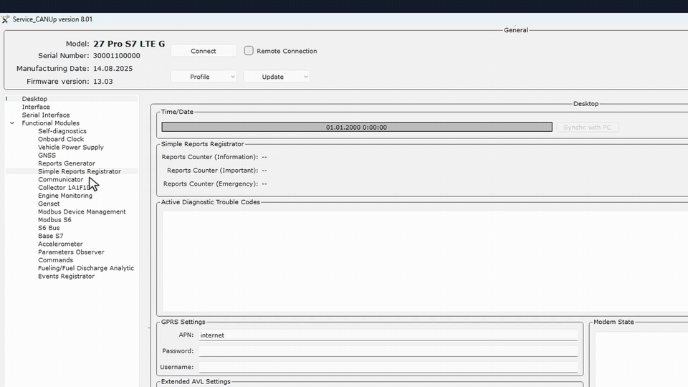Screen dimensions: 688x387
Task: Click Reports Counter (Information) label
Action: pos(210,157)
